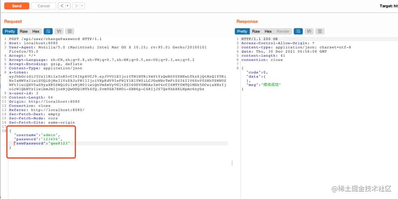
Task: Click the Origin: http://localhost:8080 line
Action: (44, 101)
